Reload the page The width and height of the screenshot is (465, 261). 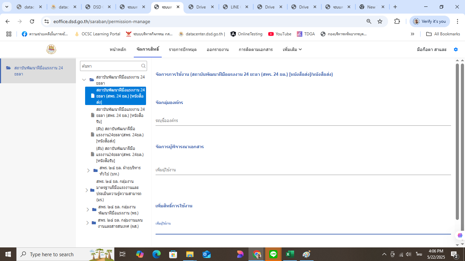32,21
